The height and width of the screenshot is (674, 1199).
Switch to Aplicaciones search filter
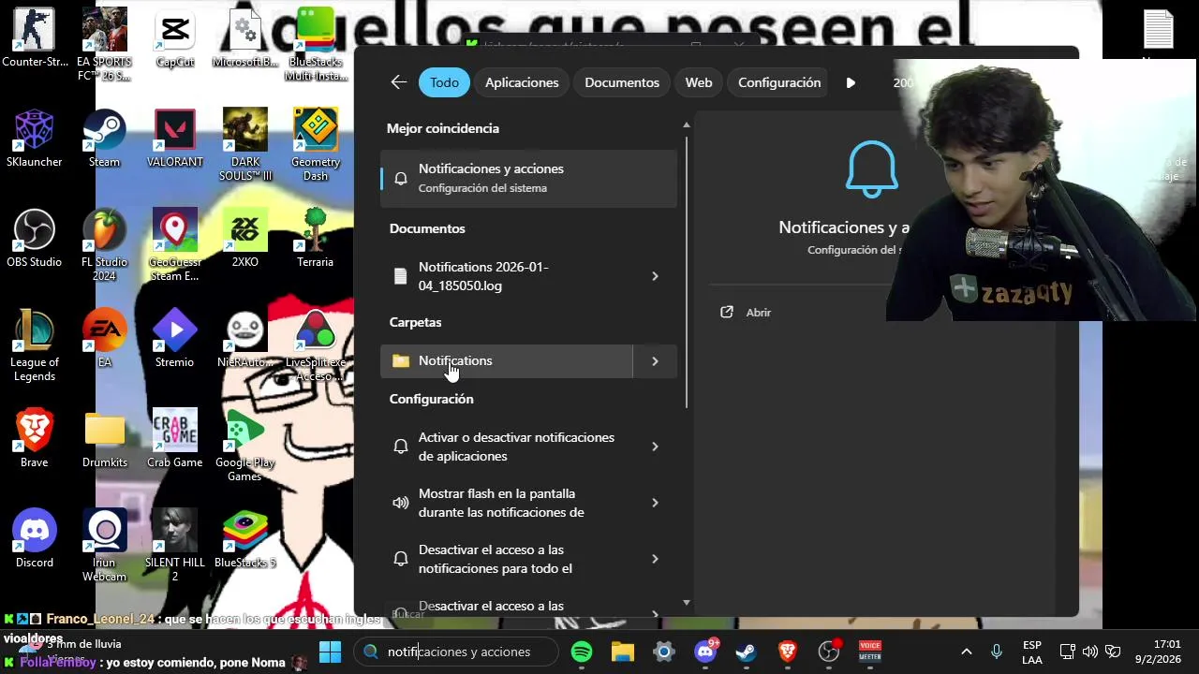coord(522,82)
